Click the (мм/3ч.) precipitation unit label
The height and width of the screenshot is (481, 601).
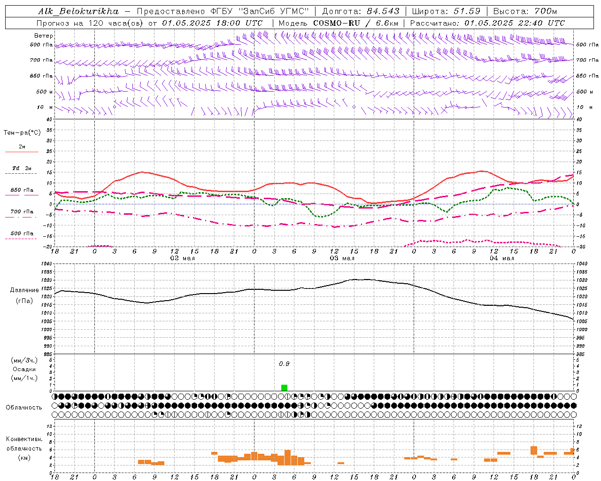click(x=24, y=360)
